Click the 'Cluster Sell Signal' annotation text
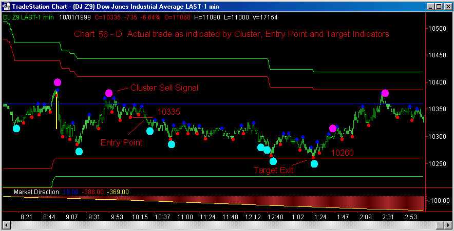454x231 pixels. tap(164, 88)
